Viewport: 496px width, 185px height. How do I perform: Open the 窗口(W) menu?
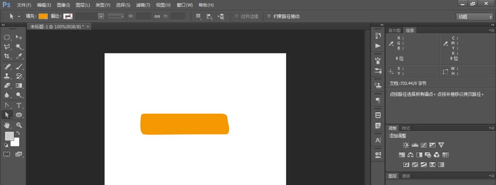(185, 5)
